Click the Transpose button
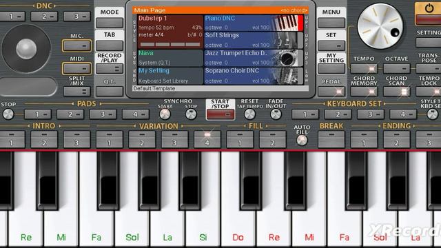The width and height of the screenshot is (441, 248). pos(428,69)
